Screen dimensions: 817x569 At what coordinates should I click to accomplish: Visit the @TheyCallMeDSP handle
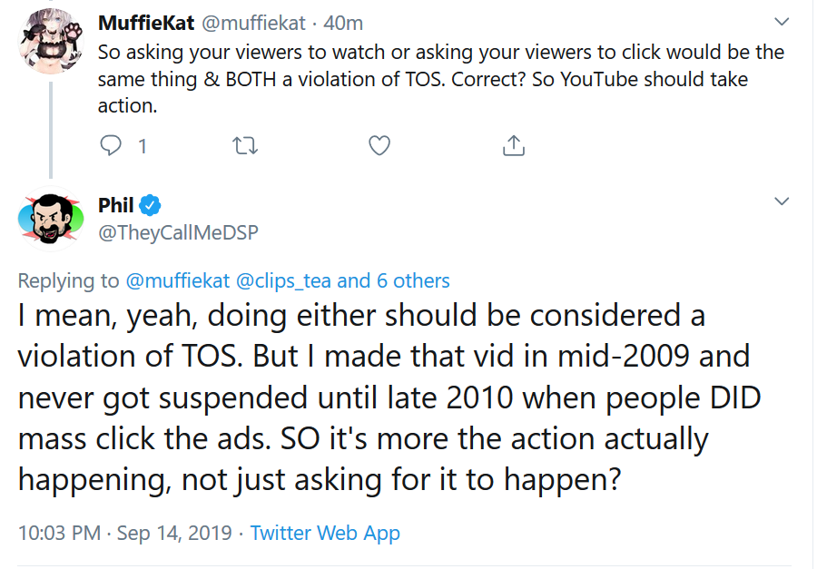tap(178, 232)
